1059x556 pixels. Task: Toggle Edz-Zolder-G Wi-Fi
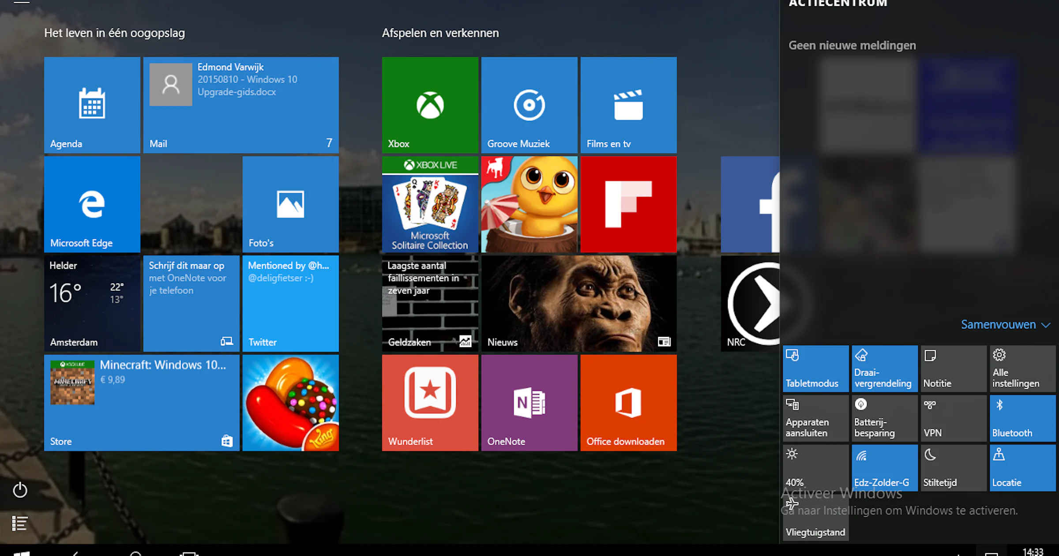pyautogui.click(x=885, y=468)
